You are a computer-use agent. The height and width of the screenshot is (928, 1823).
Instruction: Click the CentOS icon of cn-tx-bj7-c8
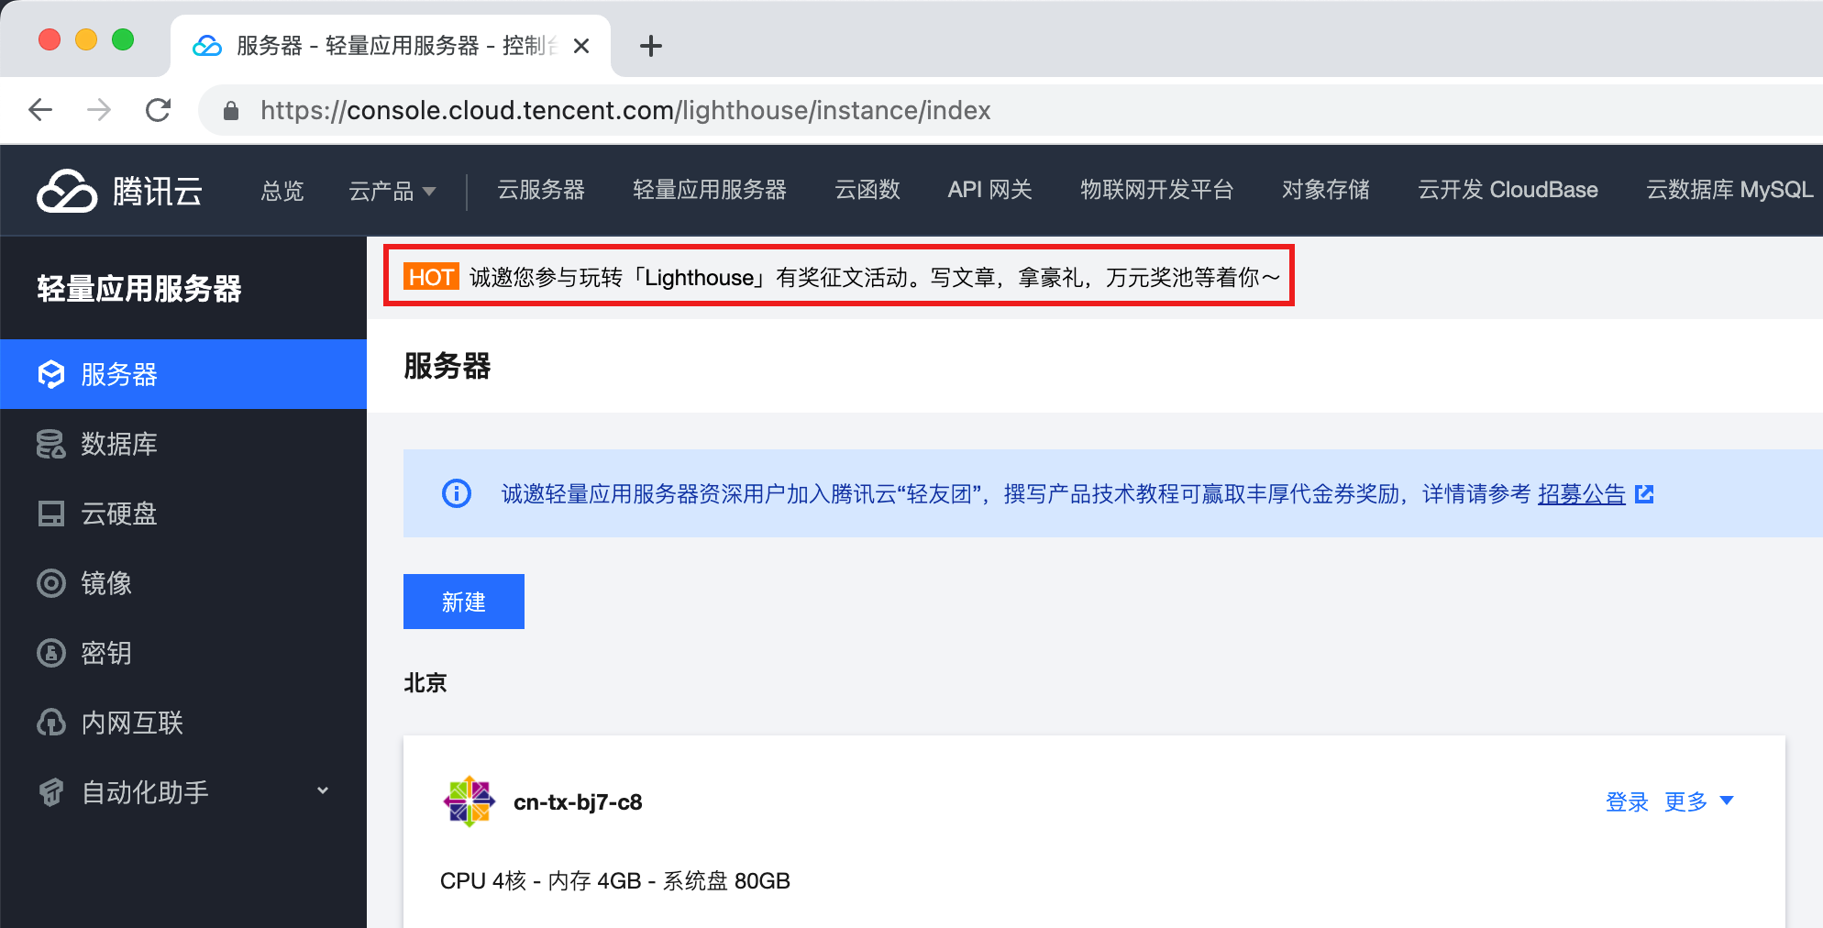(x=470, y=801)
